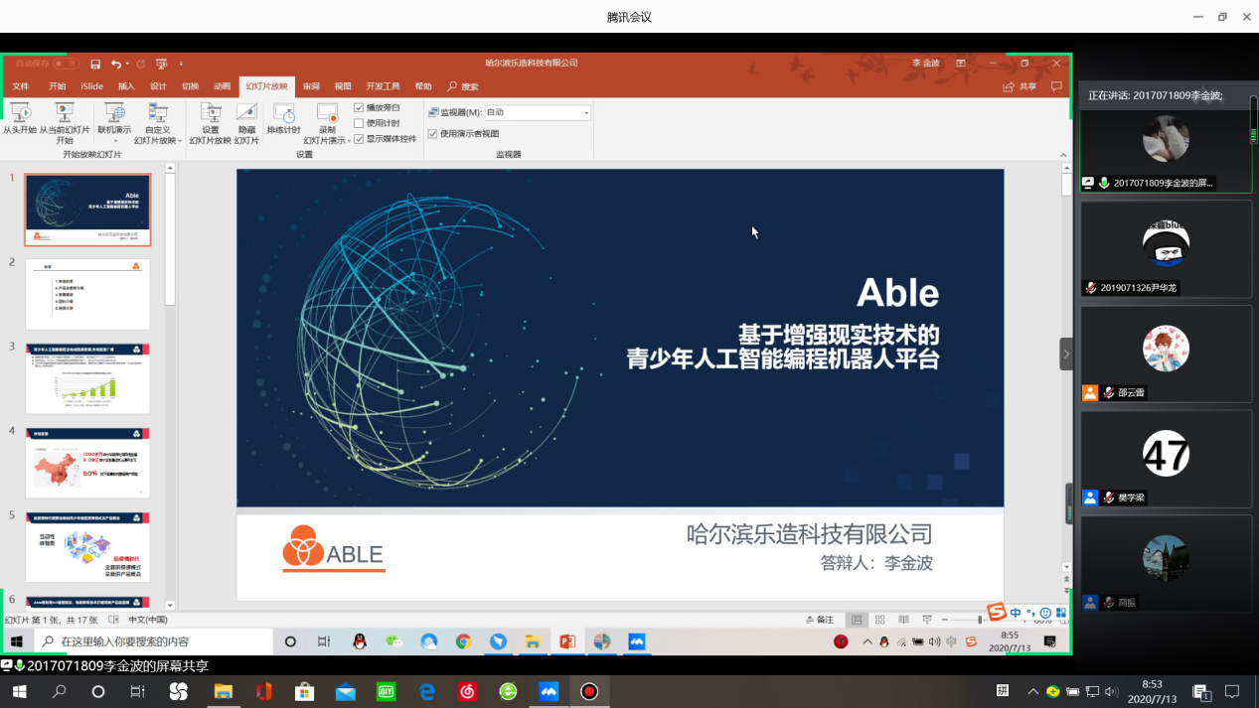Image resolution: width=1259 pixels, height=708 pixels.
Task: Toggle the 显示媒体控件 checkbox
Action: point(359,139)
